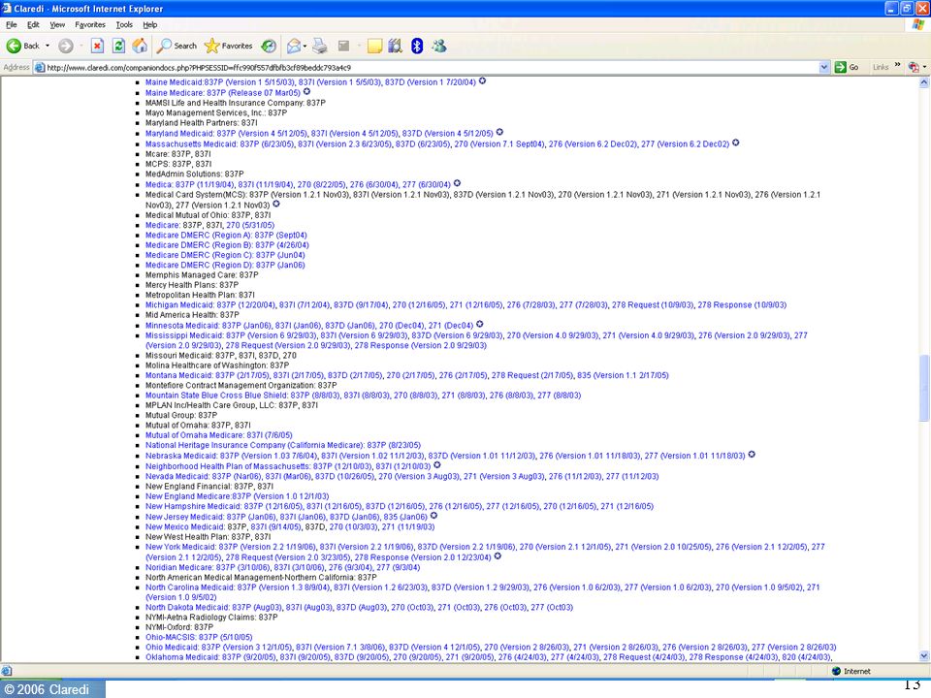931x698 pixels.
Task: Open the File menu
Action: tap(12, 25)
